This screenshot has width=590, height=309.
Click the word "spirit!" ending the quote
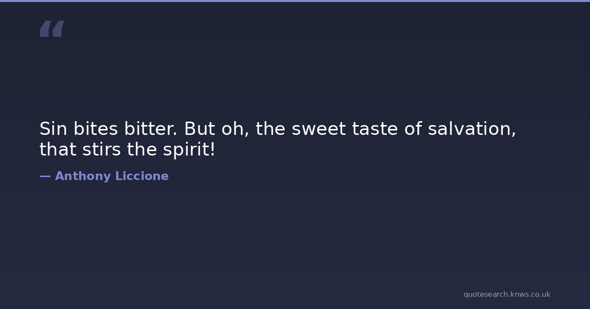pos(189,150)
